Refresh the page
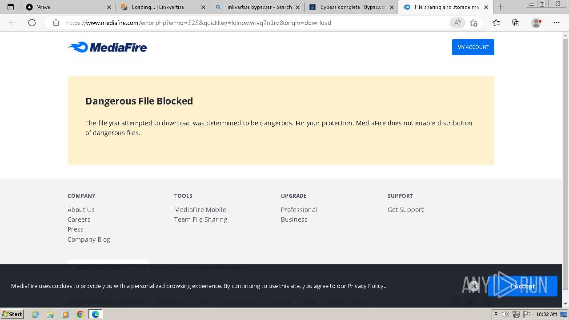Image resolution: width=569 pixels, height=320 pixels. pos(32,23)
